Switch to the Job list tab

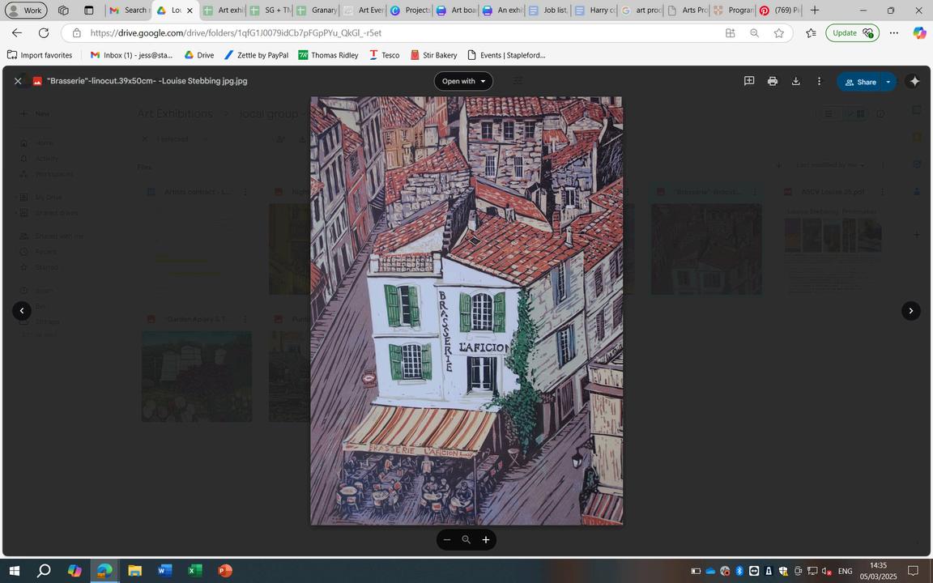[548, 10]
